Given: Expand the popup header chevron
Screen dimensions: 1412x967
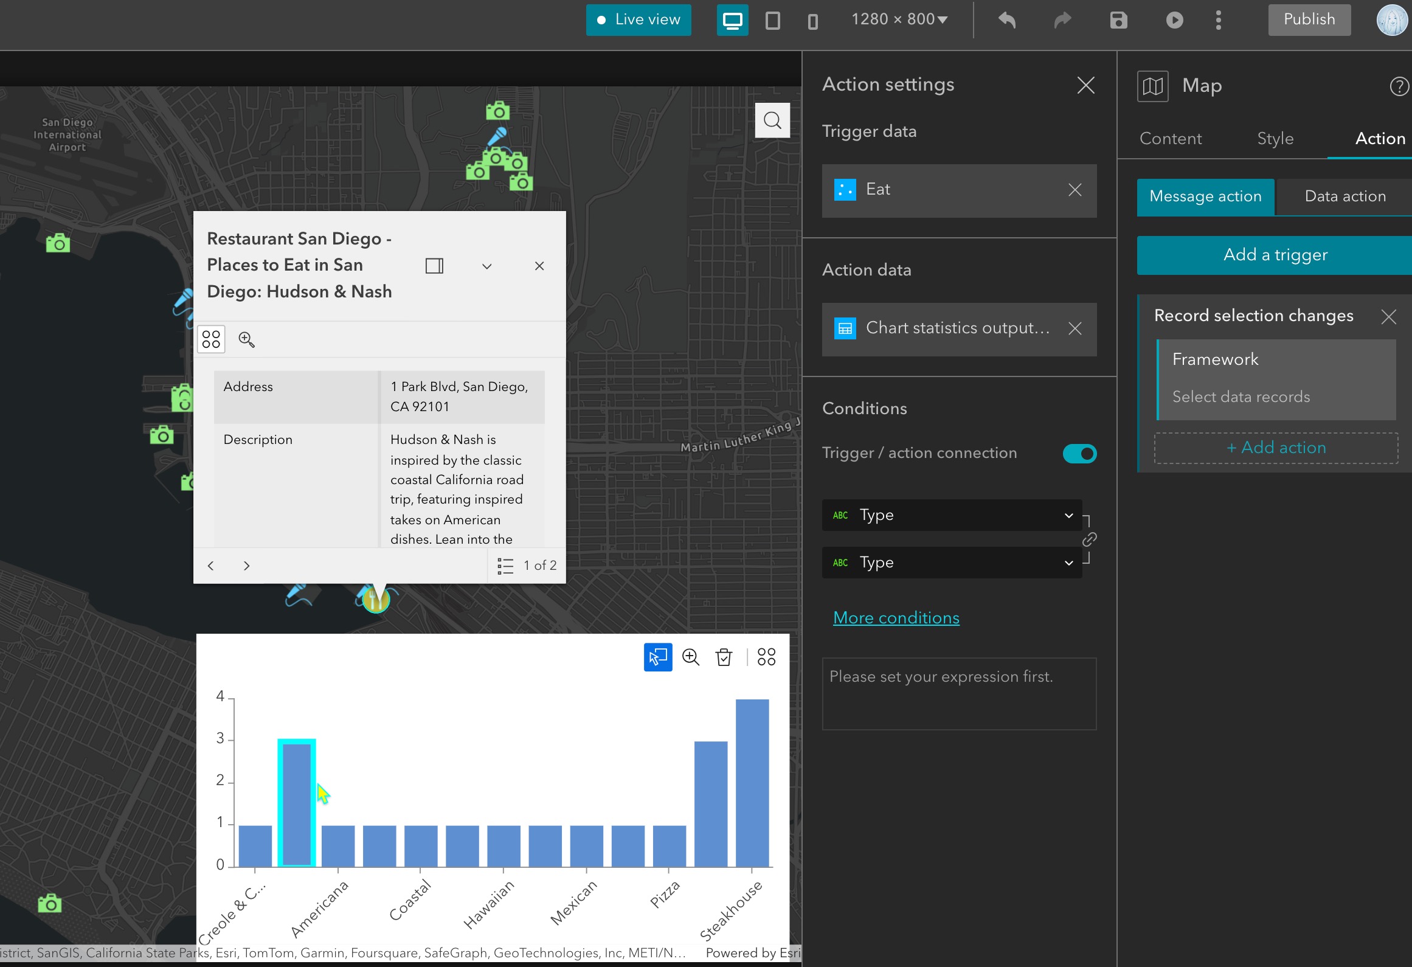Looking at the screenshot, I should tap(486, 266).
